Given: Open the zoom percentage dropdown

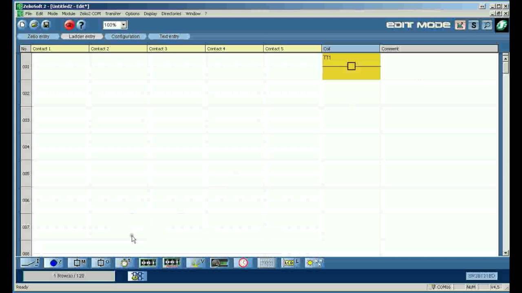Looking at the screenshot, I should pyautogui.click(x=124, y=25).
